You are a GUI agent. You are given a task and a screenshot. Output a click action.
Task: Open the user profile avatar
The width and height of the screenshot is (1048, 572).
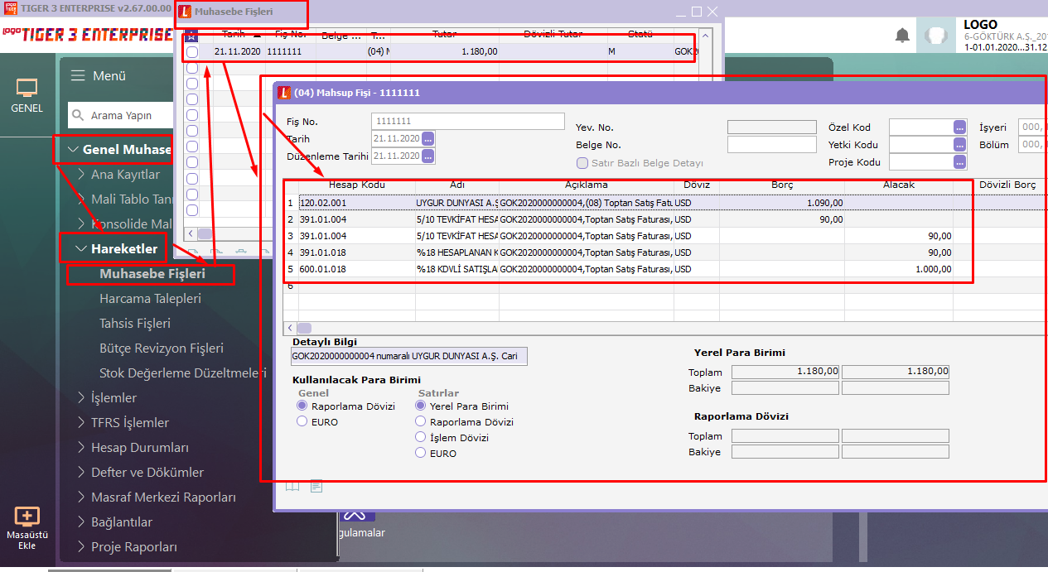pyautogui.click(x=936, y=36)
